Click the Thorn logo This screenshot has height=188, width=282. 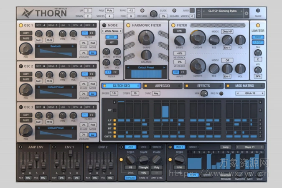pos(44,13)
